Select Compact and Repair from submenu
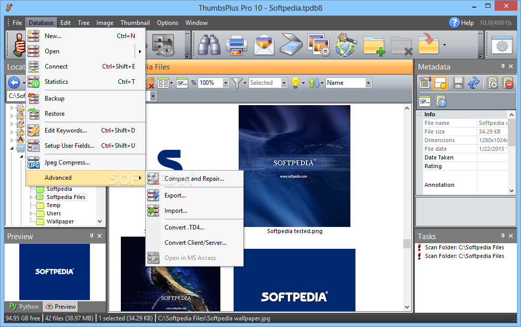The image size is (521, 327). click(x=194, y=179)
